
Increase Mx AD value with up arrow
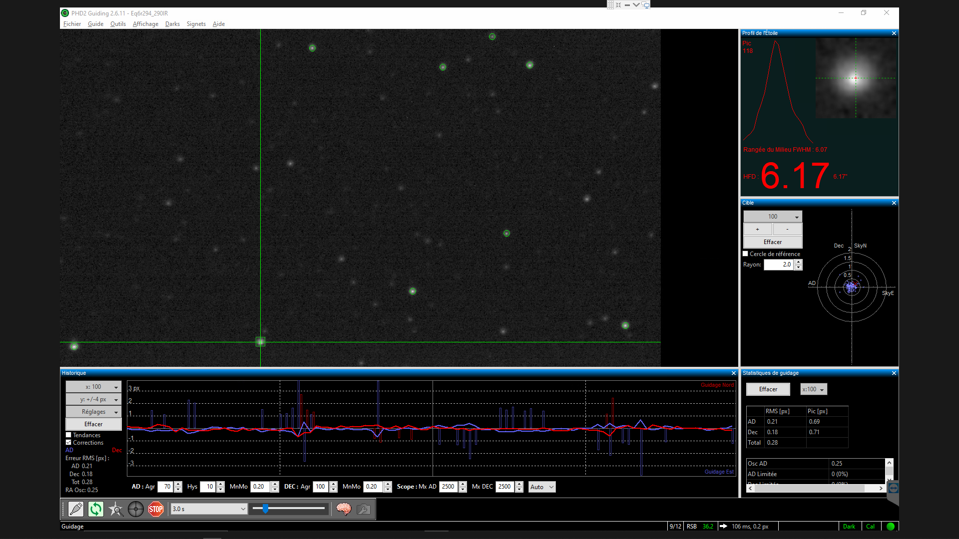coord(463,485)
